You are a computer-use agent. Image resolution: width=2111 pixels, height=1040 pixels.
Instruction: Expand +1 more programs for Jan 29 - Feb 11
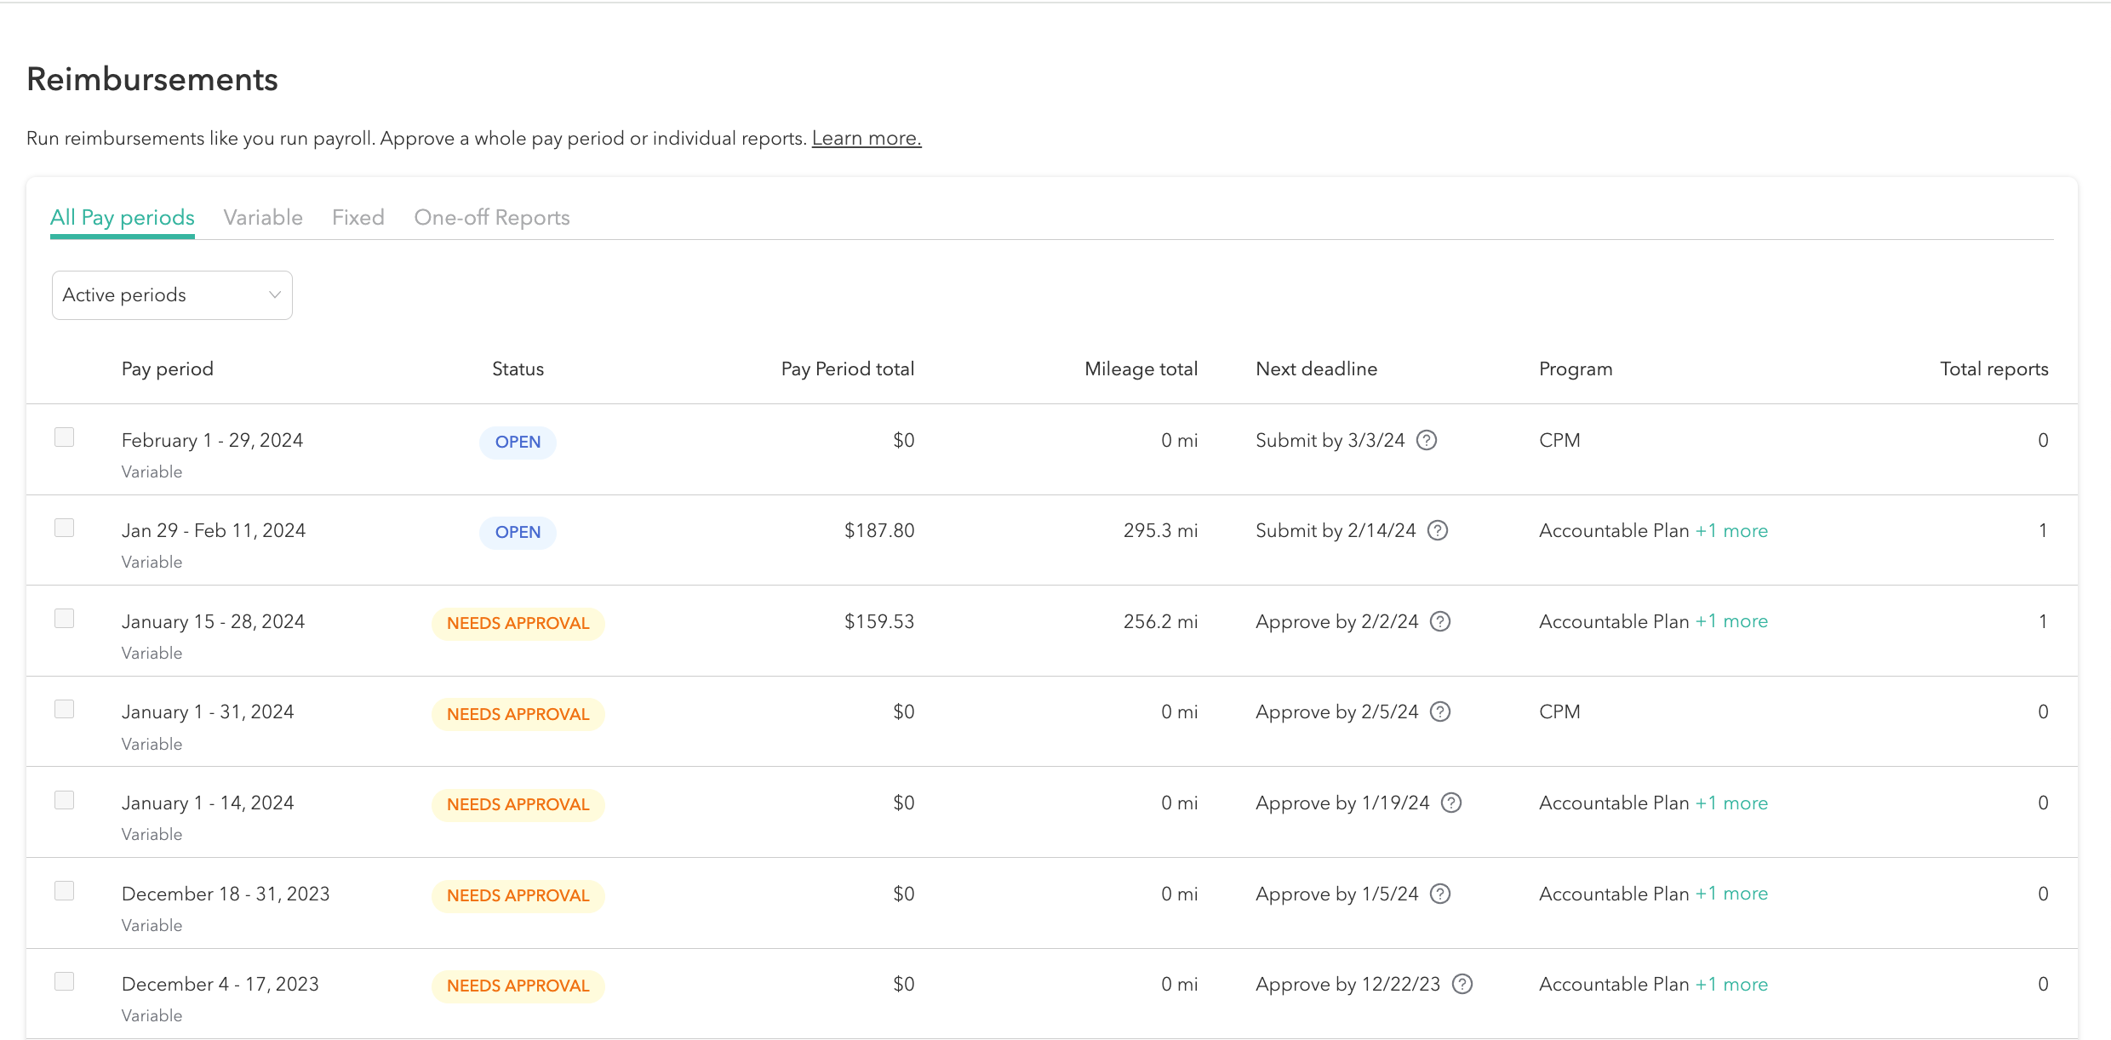[1731, 530]
